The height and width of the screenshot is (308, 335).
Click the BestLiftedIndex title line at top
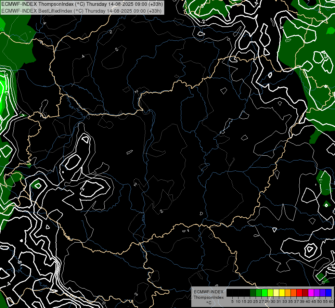tap(81, 11)
